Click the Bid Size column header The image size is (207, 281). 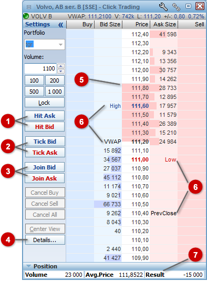pos(108,25)
